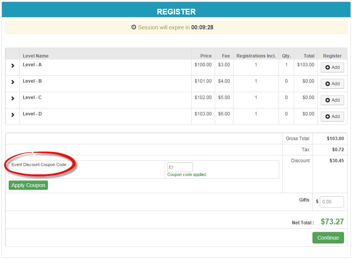
Task: Click the Level Name column header
Action: (36, 56)
